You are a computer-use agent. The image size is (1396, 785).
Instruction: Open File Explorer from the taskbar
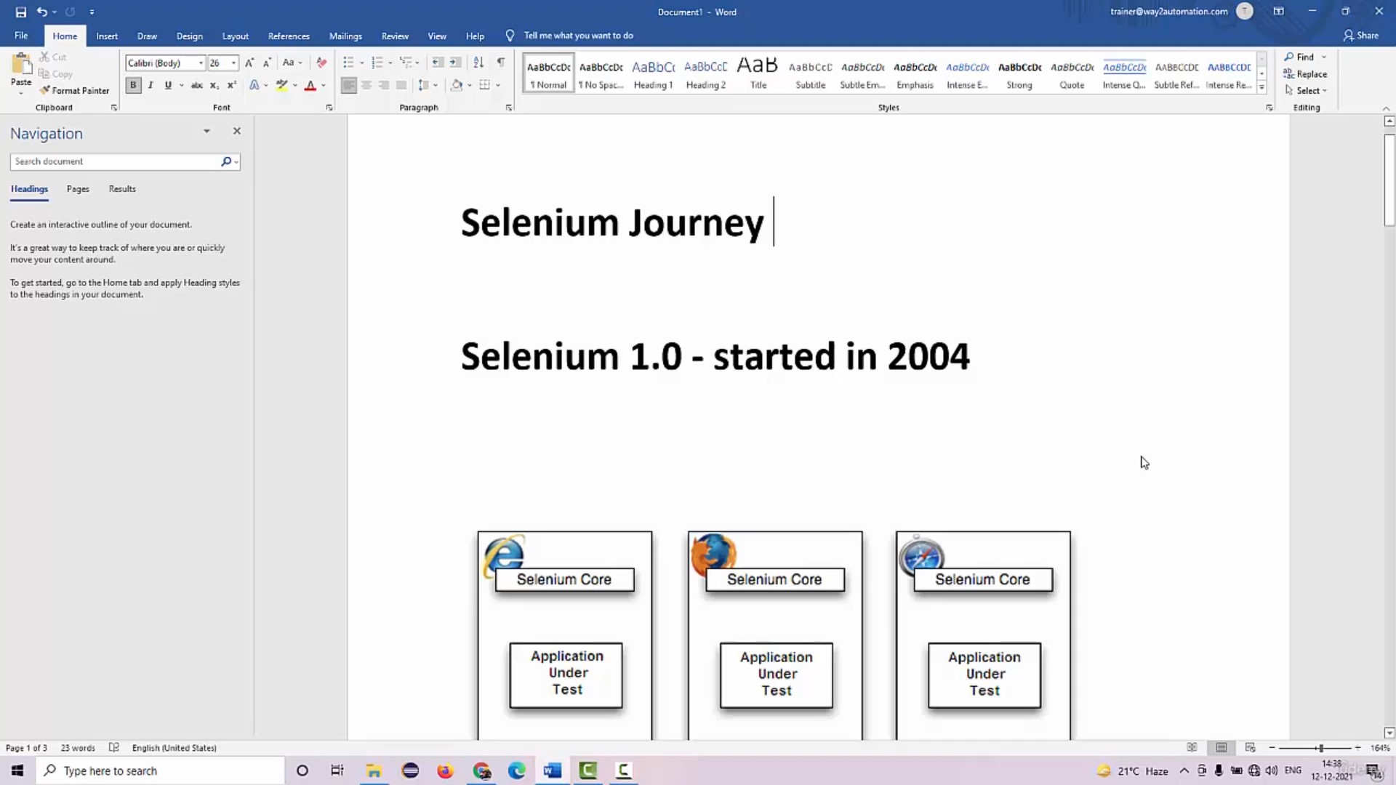(x=374, y=770)
